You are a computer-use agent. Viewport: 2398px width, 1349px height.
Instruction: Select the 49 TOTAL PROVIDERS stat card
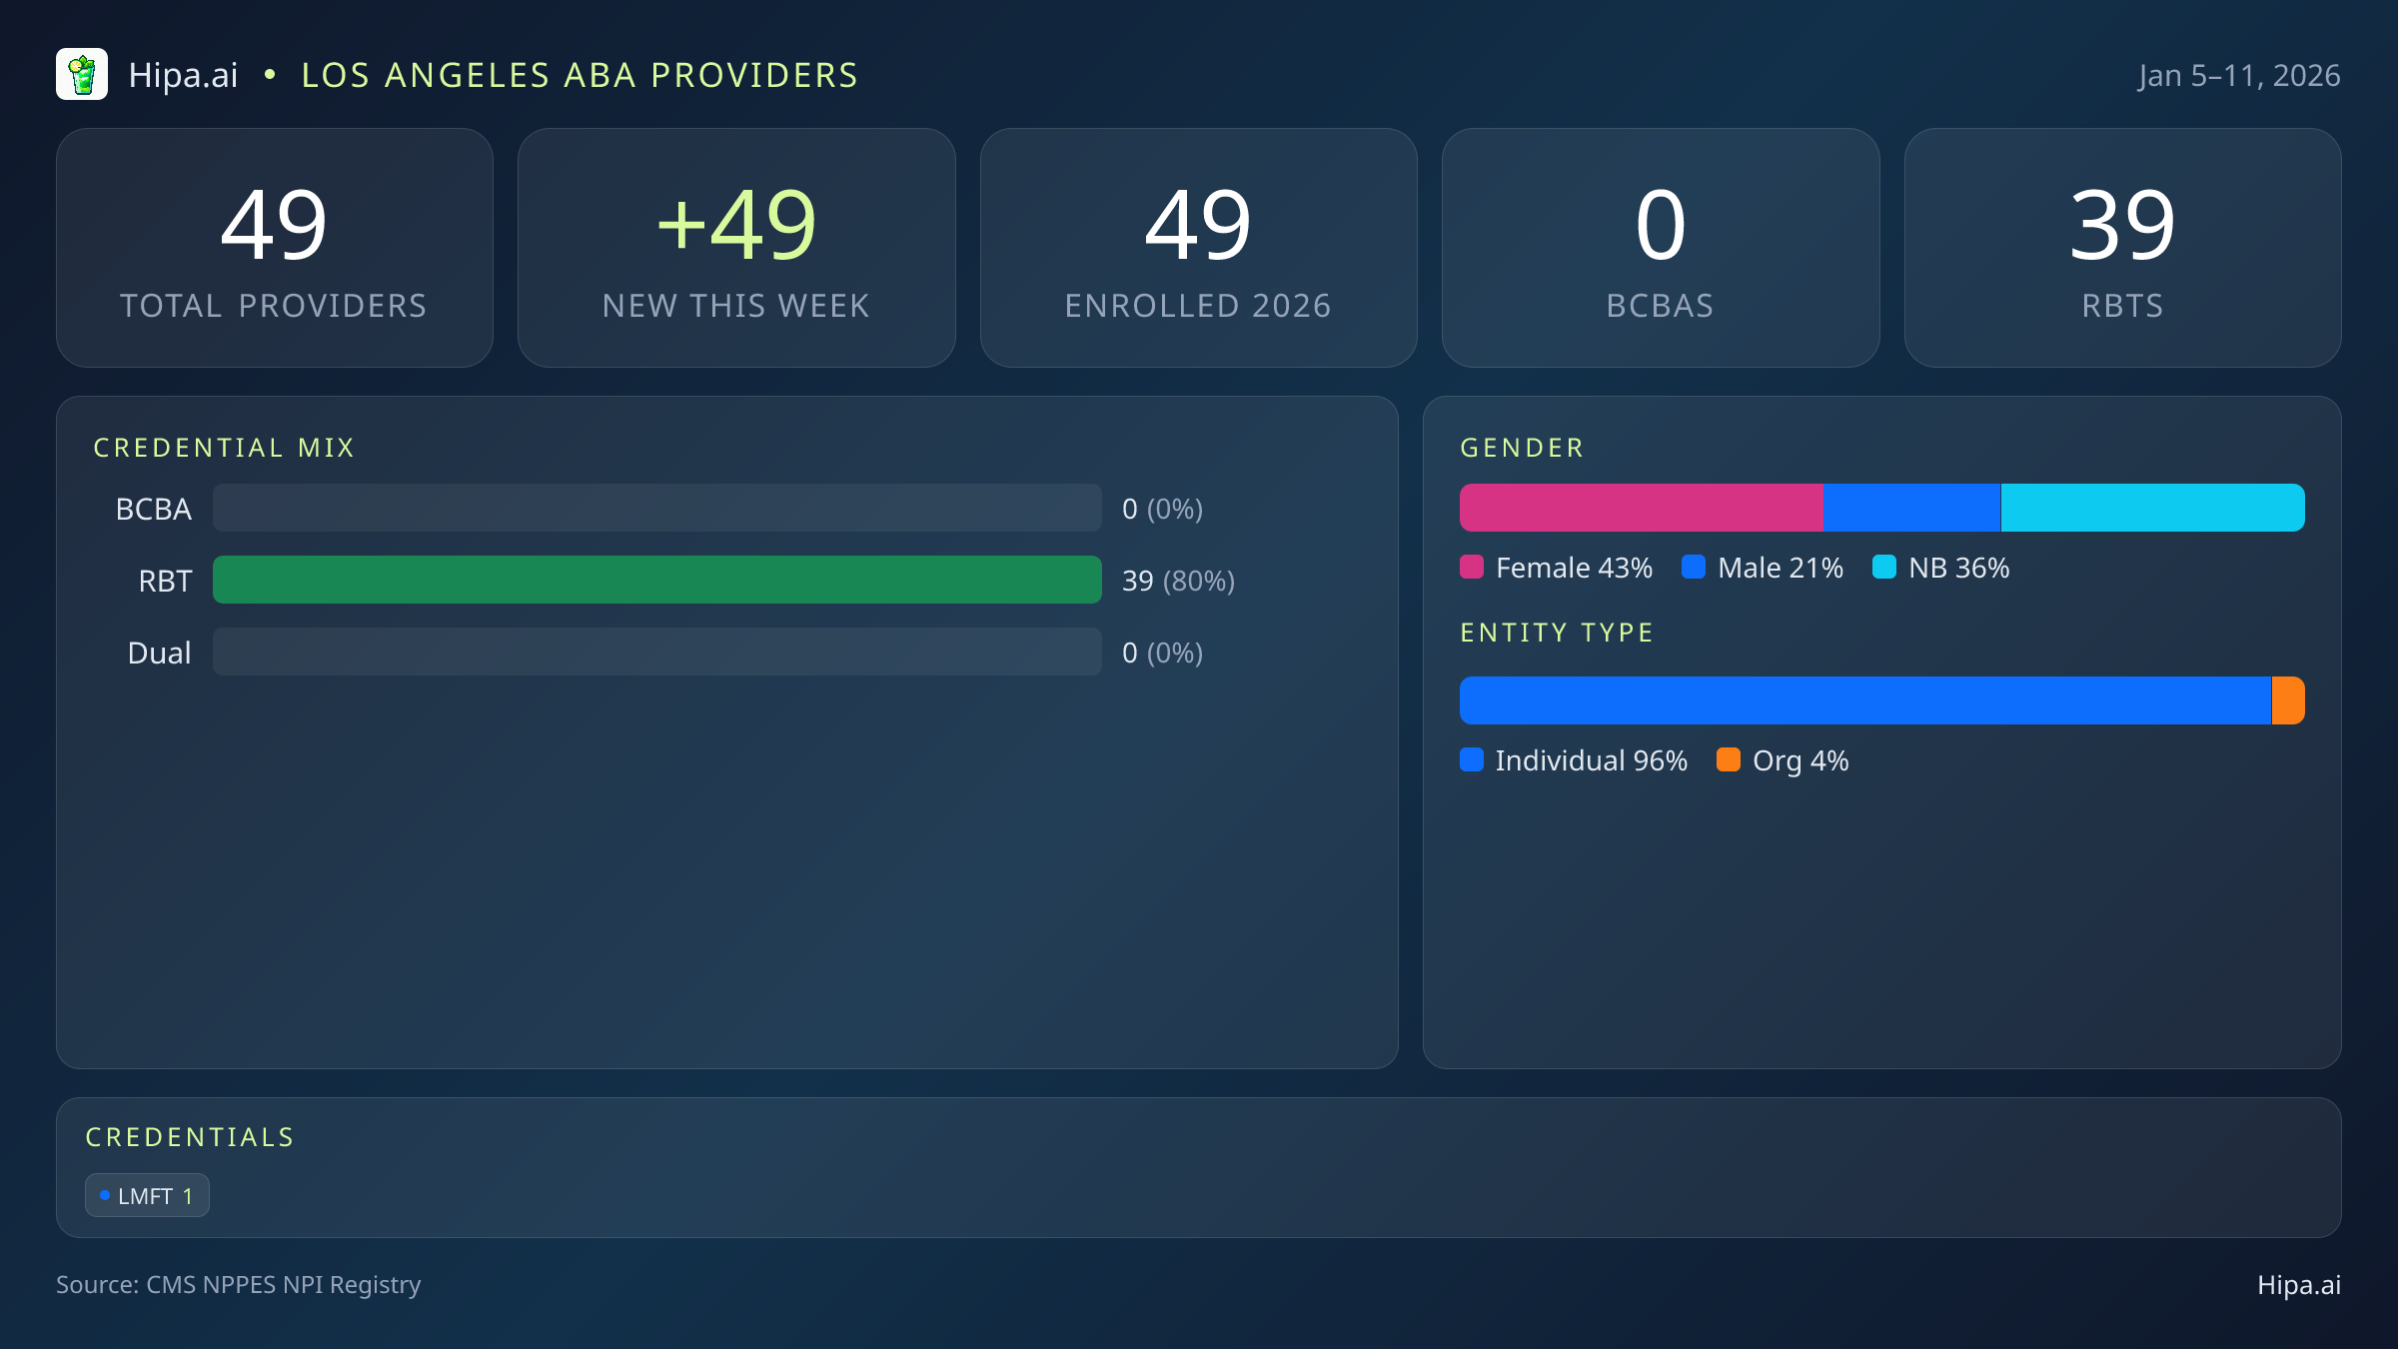click(276, 247)
